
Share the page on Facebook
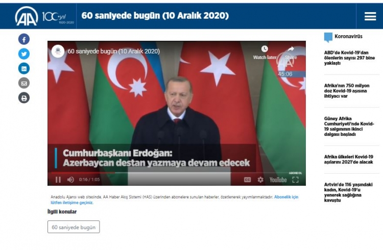tap(24, 39)
